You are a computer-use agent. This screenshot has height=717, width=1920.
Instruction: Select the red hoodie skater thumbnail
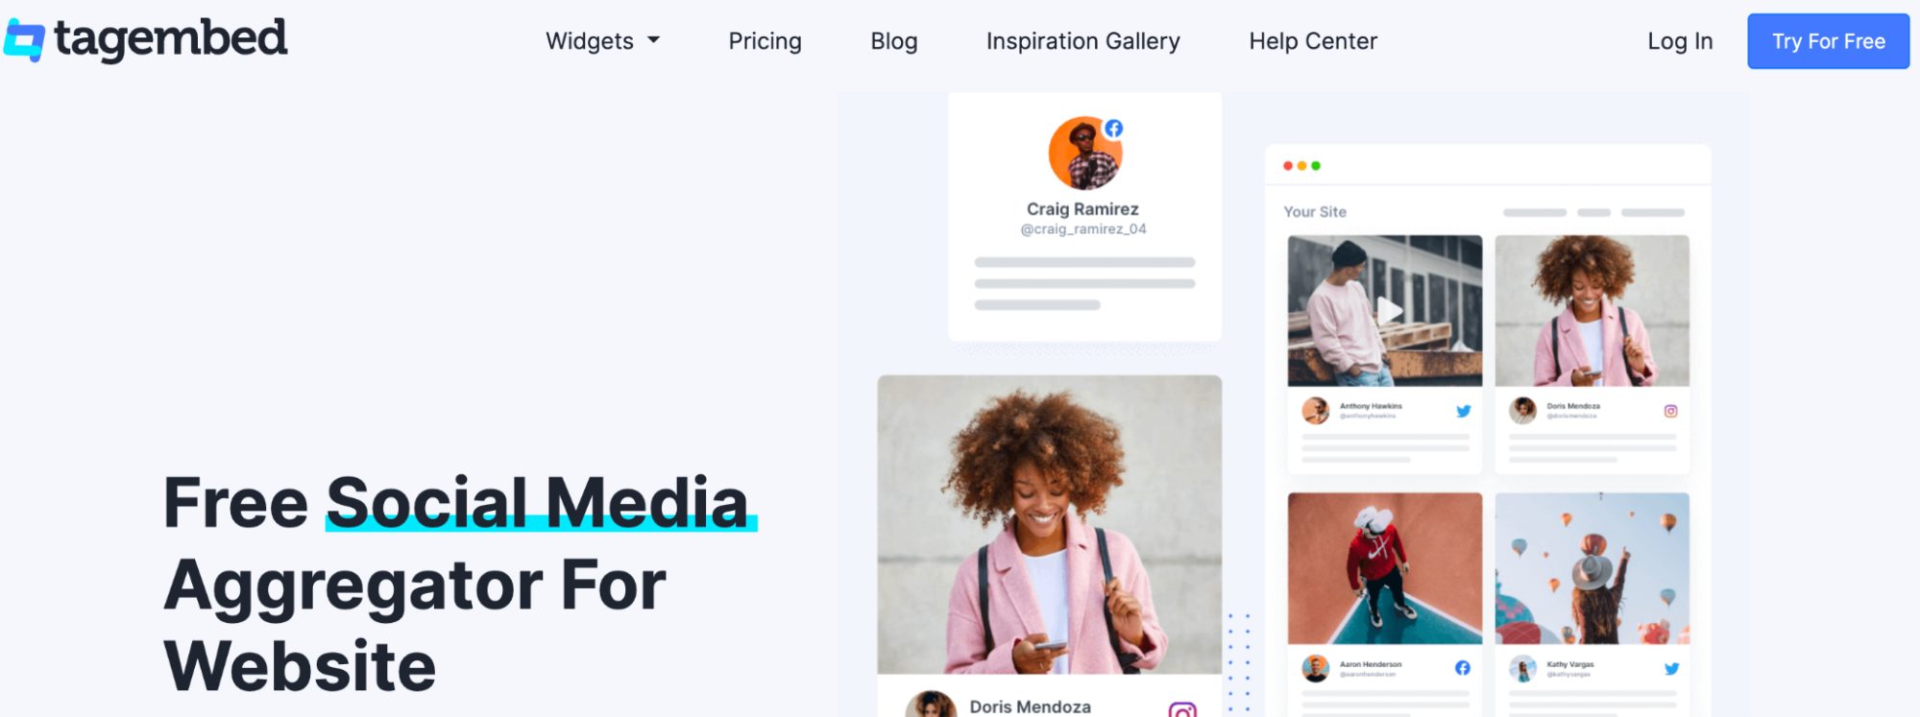[1384, 568]
